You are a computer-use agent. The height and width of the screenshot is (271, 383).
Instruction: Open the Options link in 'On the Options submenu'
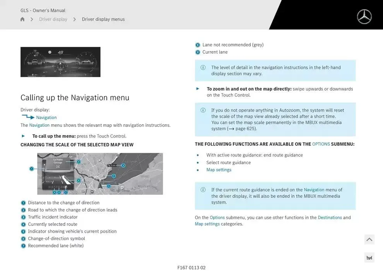(217, 218)
